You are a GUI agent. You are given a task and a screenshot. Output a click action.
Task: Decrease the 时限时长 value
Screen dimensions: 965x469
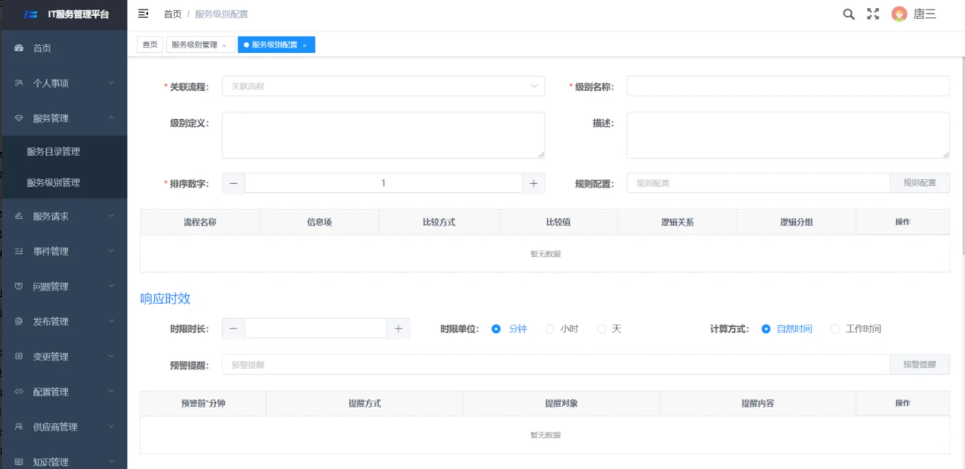[x=233, y=328]
